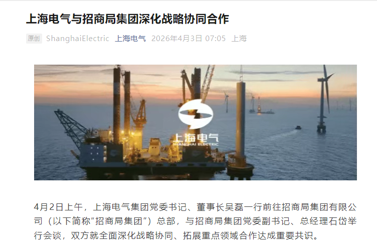Click the 原创 original-content tag
Viewport: 377px width, 251px height.
pyautogui.click(x=34, y=39)
